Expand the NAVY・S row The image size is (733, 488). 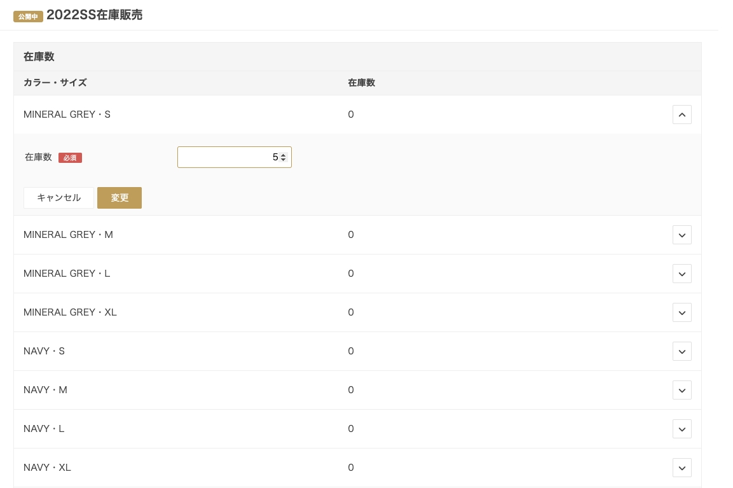pos(682,351)
